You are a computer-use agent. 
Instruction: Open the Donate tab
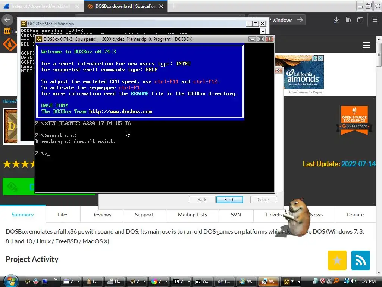[355, 215]
